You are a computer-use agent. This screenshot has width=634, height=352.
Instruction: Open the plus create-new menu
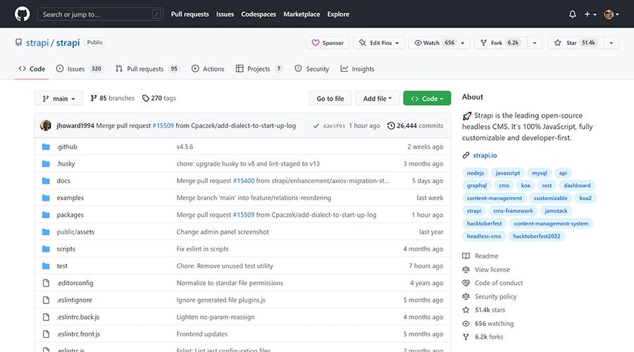(x=590, y=14)
